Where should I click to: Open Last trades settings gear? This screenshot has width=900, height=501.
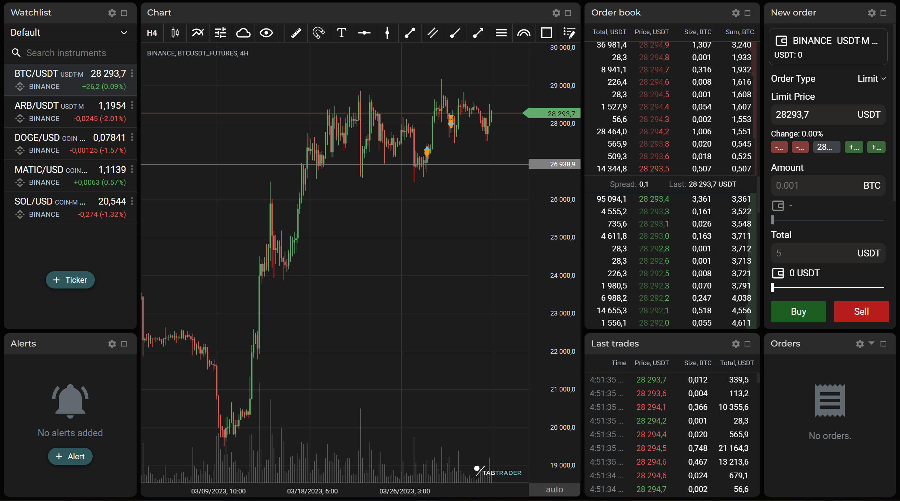point(736,344)
